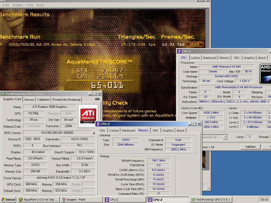The image size is (271, 203).
Task: Switch to the Sensors tab in GPU-Z
Action: tap(29, 100)
